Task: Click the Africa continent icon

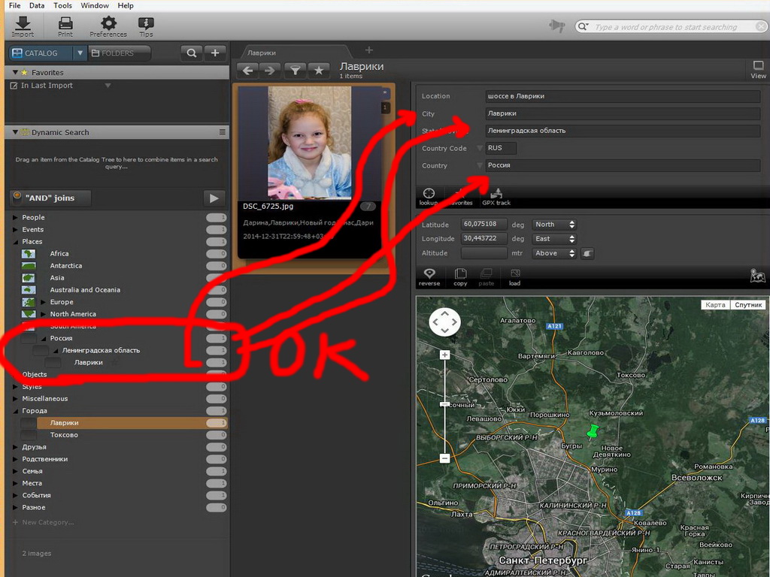Action: coord(29,254)
